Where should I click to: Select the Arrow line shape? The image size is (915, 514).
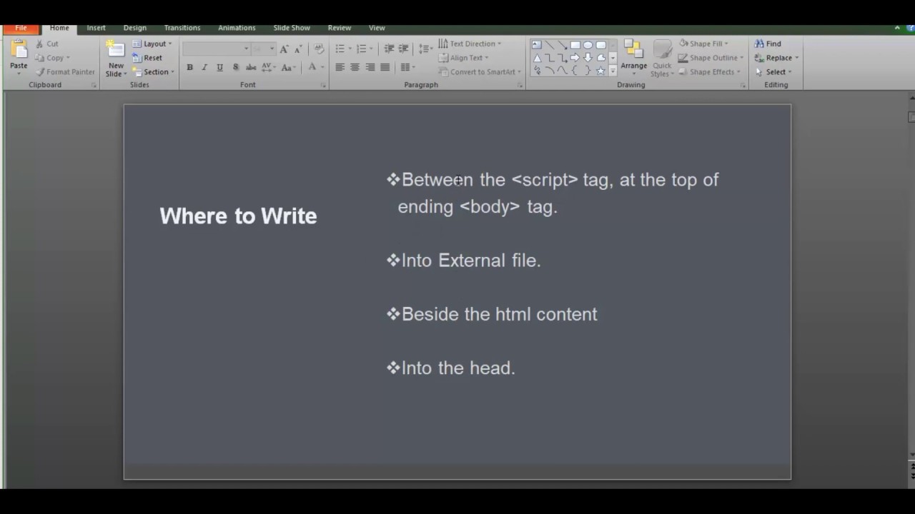pyautogui.click(x=563, y=45)
